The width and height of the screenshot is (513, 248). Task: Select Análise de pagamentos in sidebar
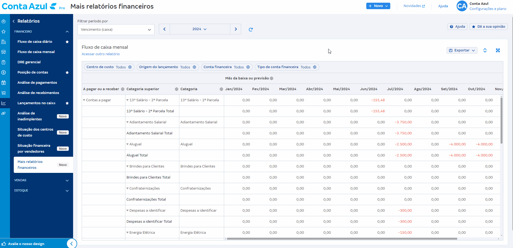click(37, 83)
